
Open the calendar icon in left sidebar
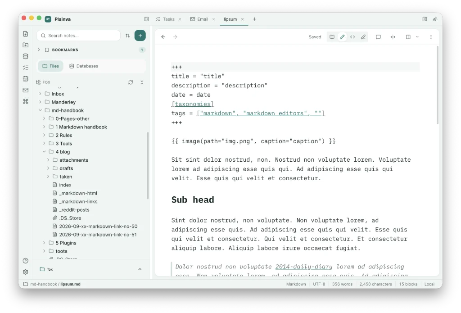[26, 78]
